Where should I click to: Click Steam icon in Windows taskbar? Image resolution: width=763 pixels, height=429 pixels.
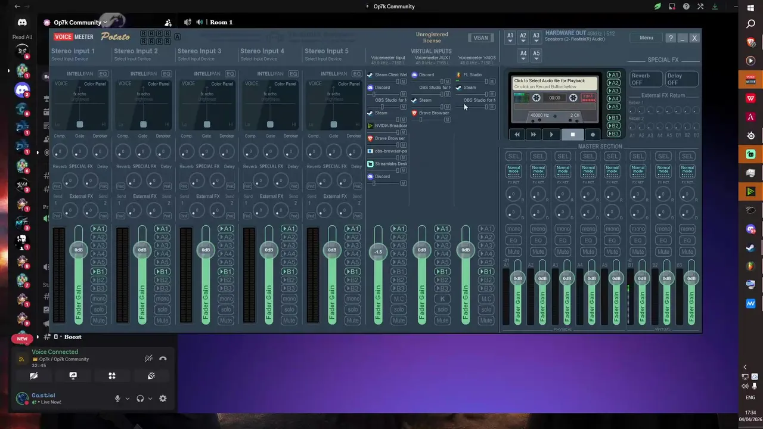click(x=750, y=248)
